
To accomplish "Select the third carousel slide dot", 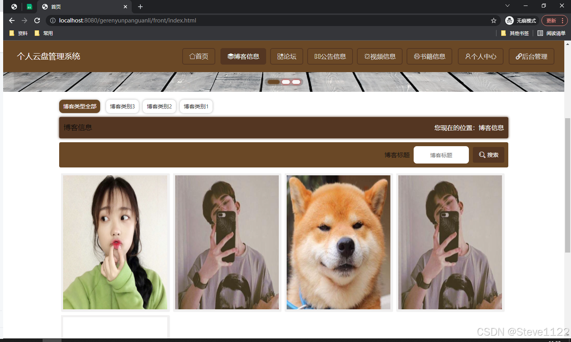I will coord(296,82).
